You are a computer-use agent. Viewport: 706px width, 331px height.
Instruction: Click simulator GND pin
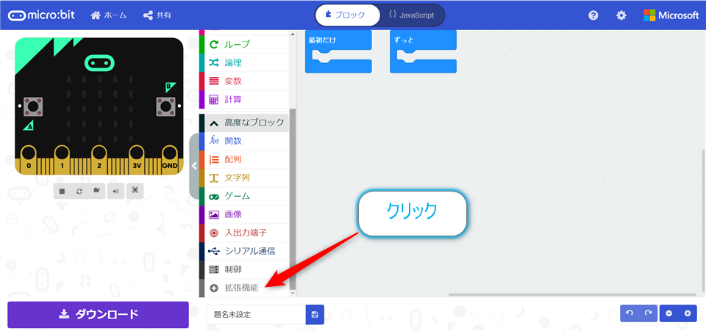coord(170,159)
